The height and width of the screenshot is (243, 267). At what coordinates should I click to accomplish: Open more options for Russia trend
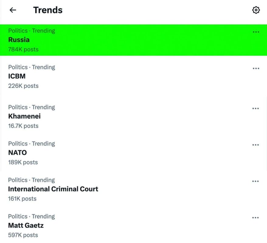(x=256, y=32)
